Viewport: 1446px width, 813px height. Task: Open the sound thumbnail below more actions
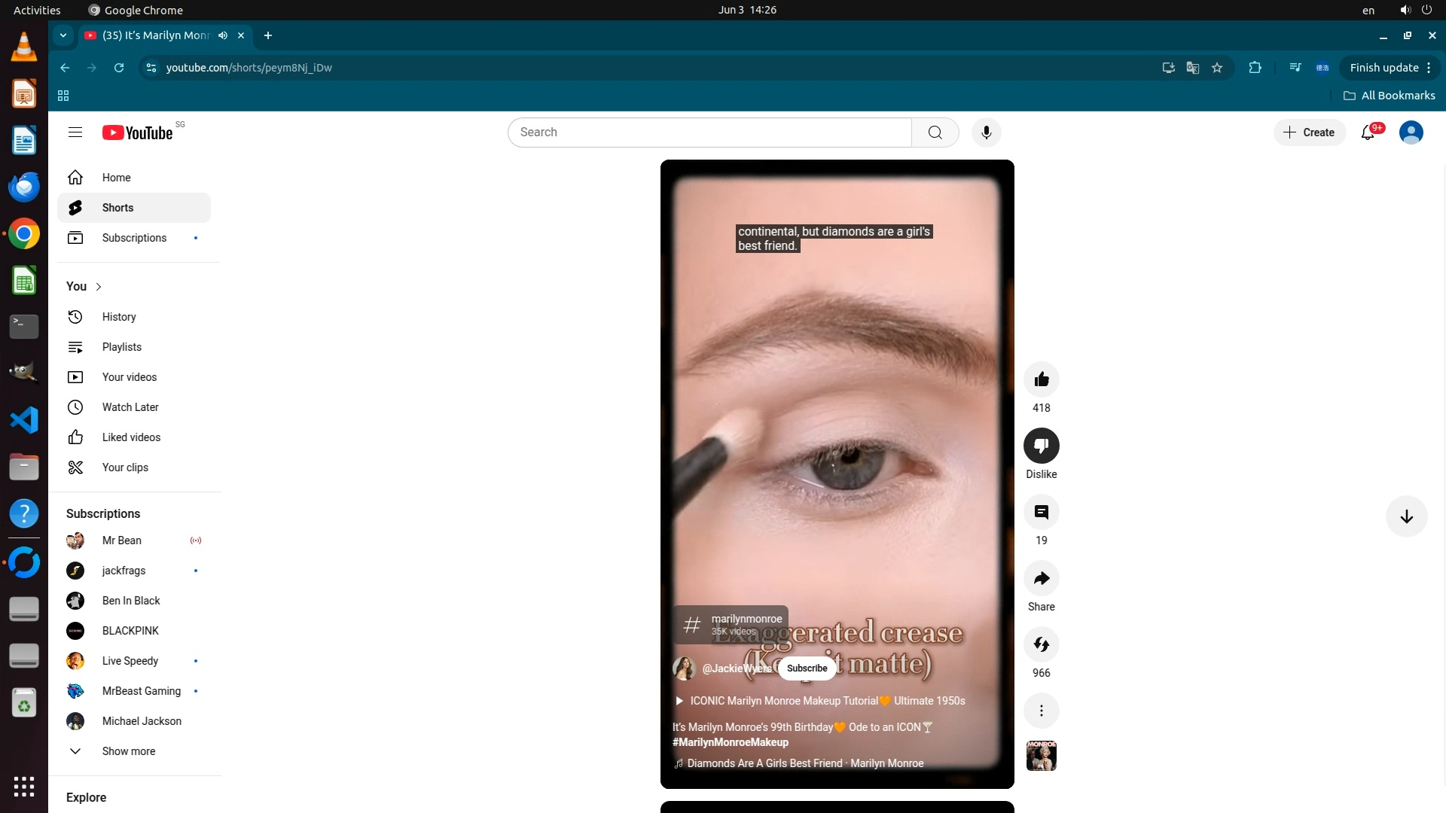(x=1041, y=756)
